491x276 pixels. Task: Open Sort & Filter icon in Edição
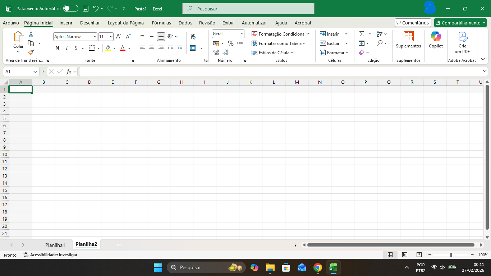380,34
